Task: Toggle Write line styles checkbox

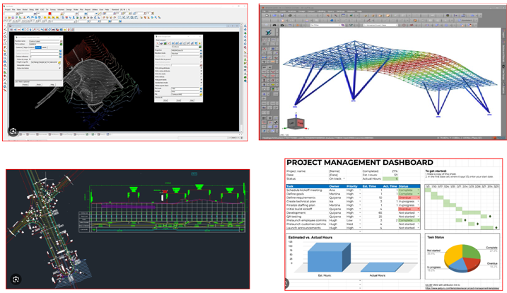Action: click(201, 74)
